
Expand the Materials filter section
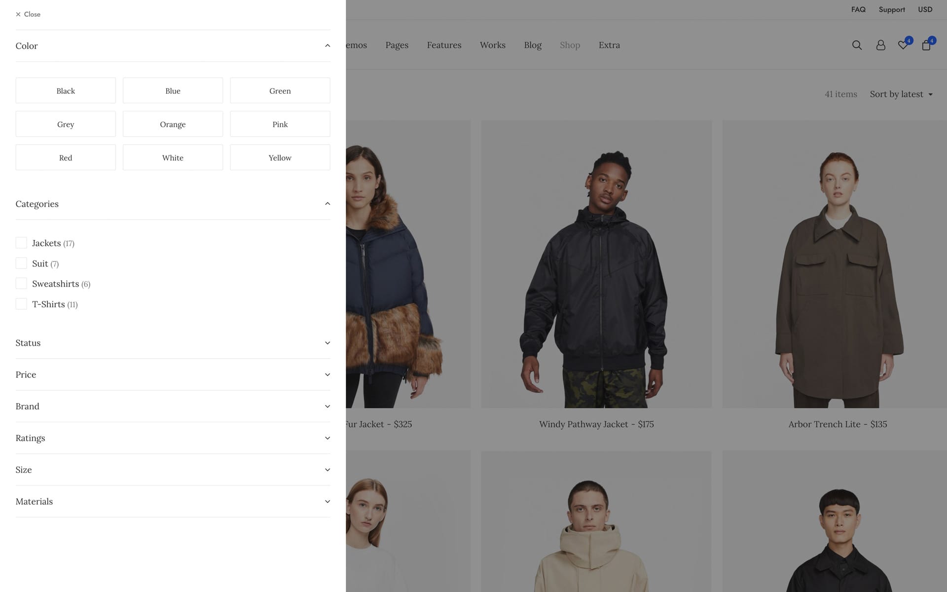[x=327, y=501]
